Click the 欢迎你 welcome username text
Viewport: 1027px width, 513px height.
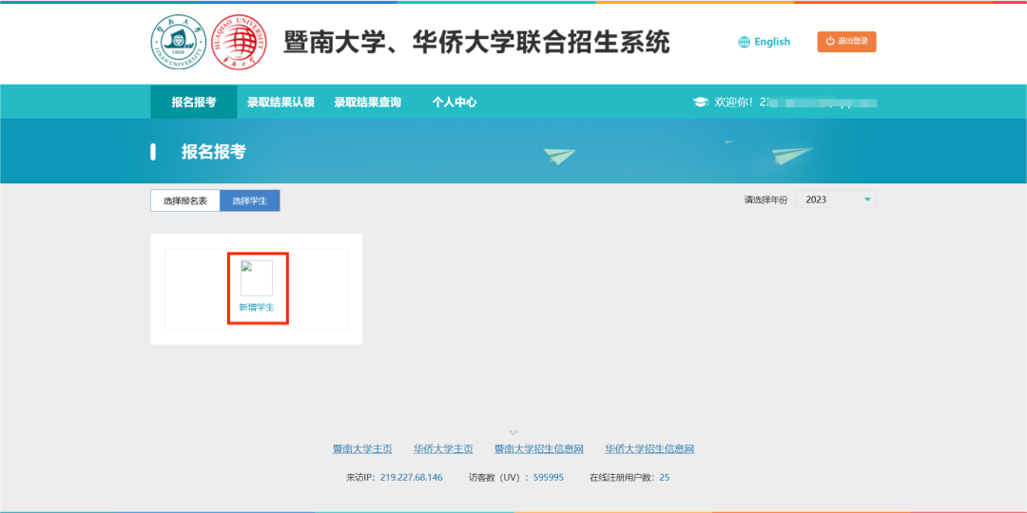click(x=796, y=102)
